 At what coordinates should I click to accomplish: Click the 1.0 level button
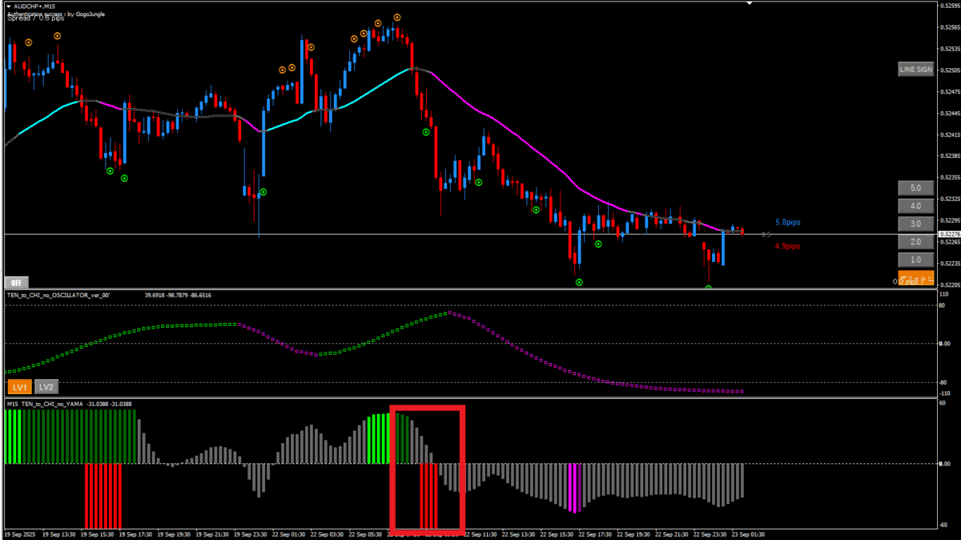point(915,260)
